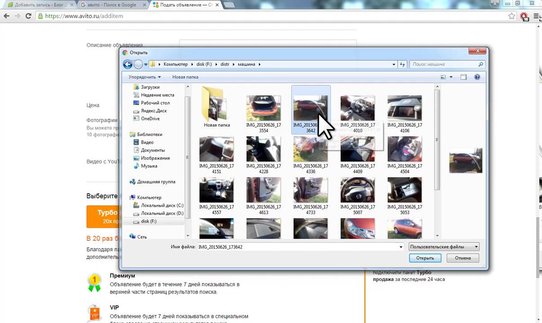
Task: Select Домашняя группа in navigation pane
Action: coord(156,182)
